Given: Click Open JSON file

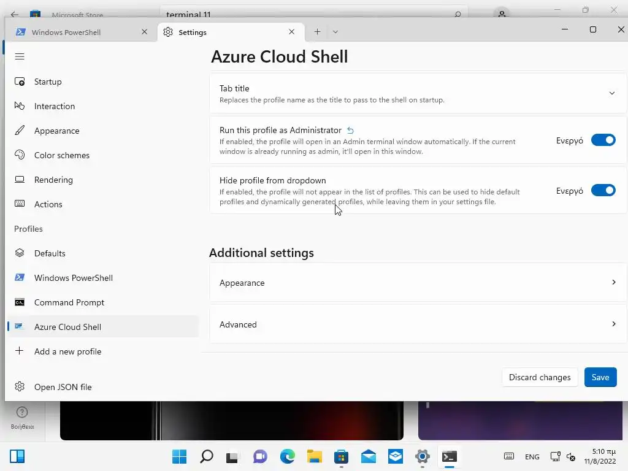Looking at the screenshot, I should [102, 387].
